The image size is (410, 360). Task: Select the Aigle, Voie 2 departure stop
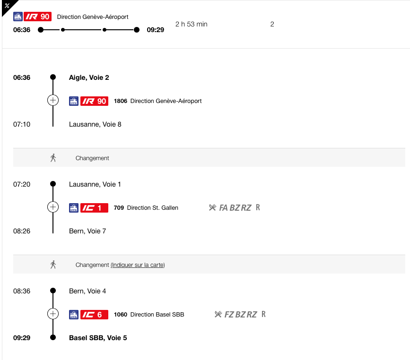[x=89, y=77]
